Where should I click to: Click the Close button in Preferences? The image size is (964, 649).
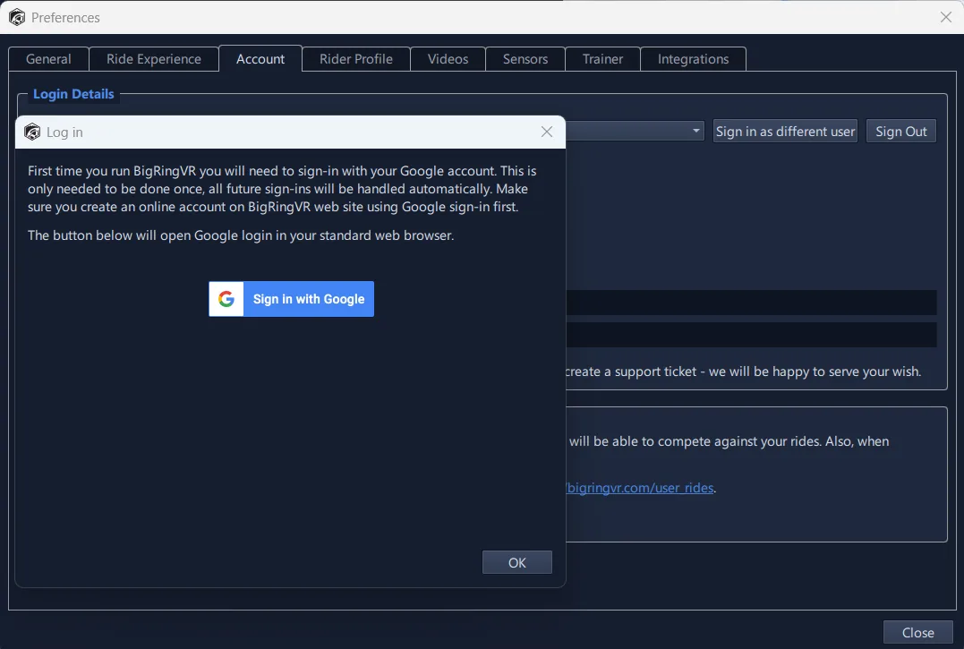click(x=917, y=632)
